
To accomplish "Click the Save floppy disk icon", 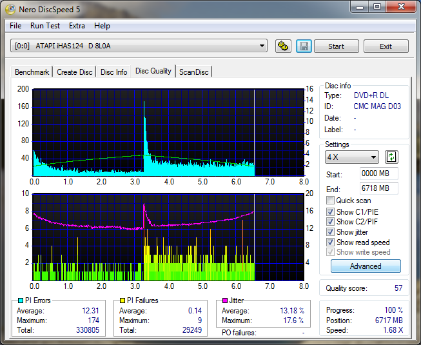I will pos(304,46).
